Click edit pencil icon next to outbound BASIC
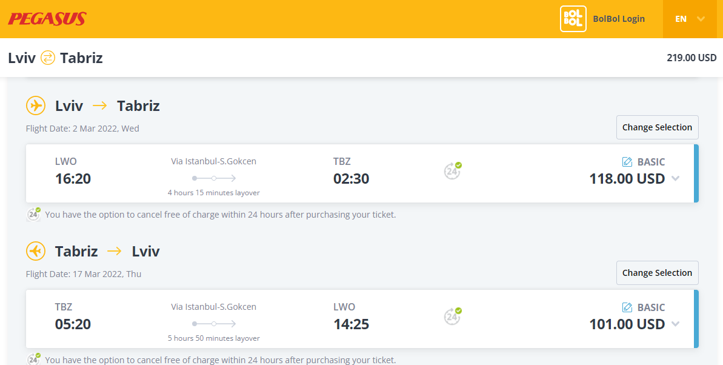This screenshot has height=365, width=723. pos(627,161)
